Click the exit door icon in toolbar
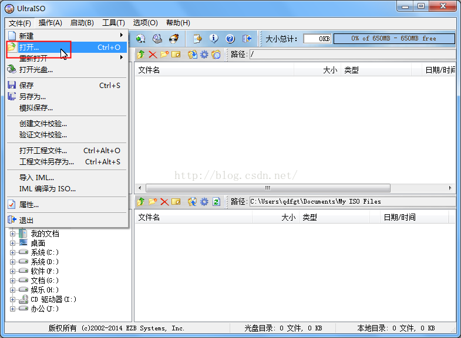This screenshot has height=338, width=461. coord(247,39)
